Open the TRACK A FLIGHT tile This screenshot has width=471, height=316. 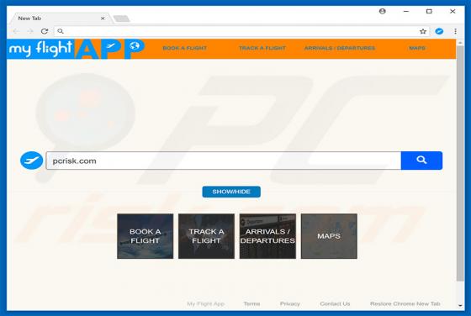206,236
